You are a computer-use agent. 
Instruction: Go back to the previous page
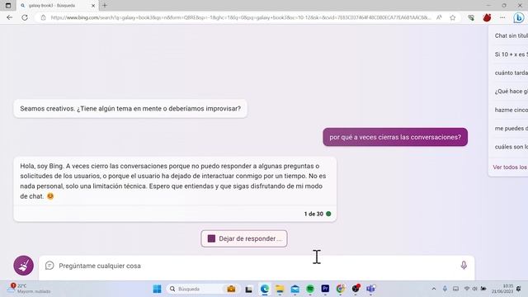coord(9,17)
